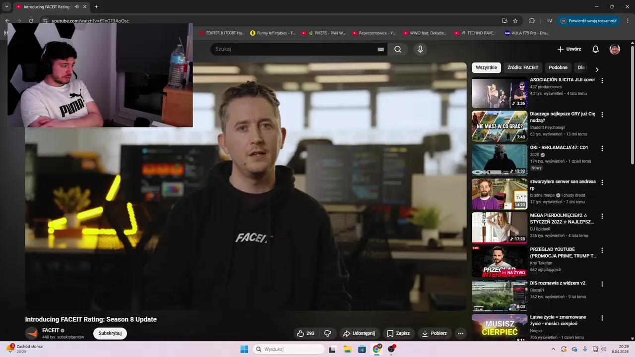Viewport: 635px width, 357px height.
Task: Open the AULA F75 Pro bookmark
Action: (x=527, y=33)
